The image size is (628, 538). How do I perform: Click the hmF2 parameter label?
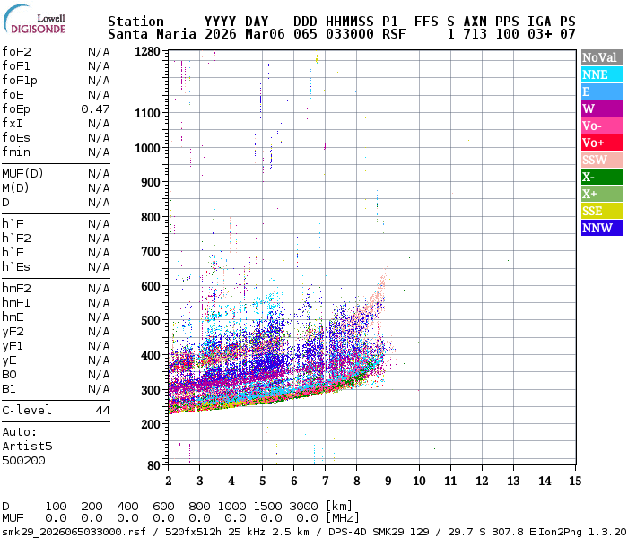[16, 289]
